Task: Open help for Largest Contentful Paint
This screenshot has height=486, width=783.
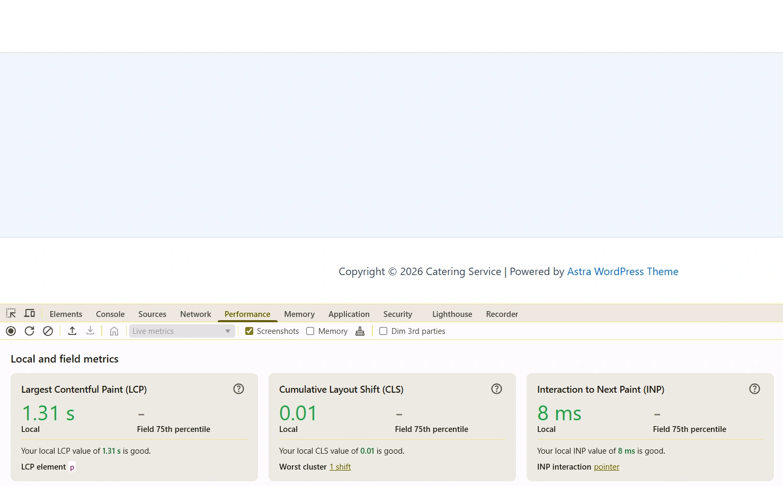Action: (239, 389)
